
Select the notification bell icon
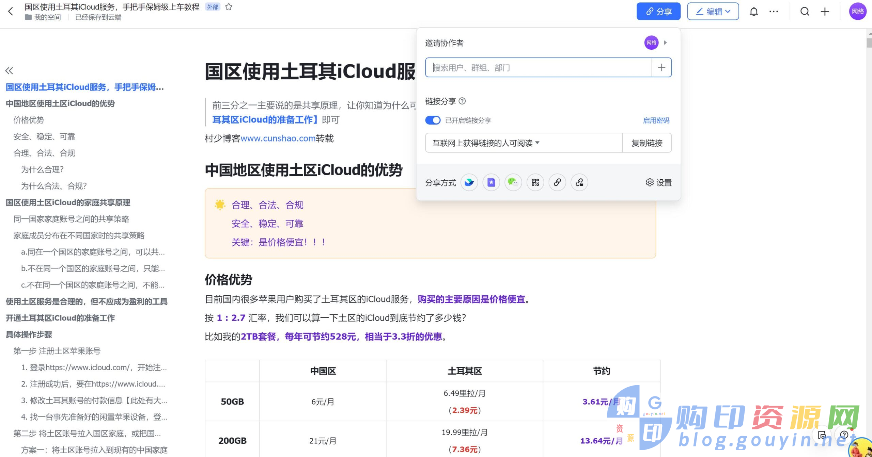pyautogui.click(x=753, y=12)
